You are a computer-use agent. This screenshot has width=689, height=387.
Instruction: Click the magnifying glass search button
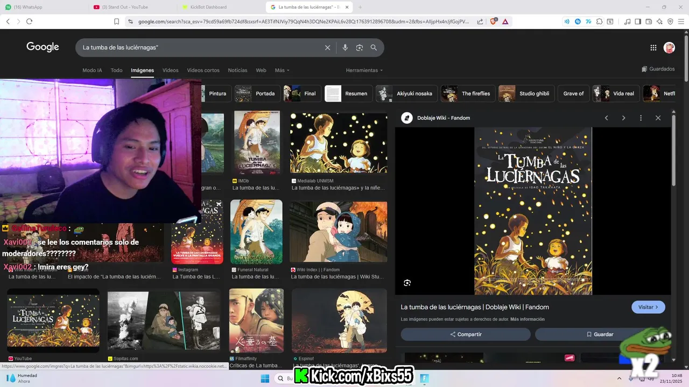(x=374, y=48)
